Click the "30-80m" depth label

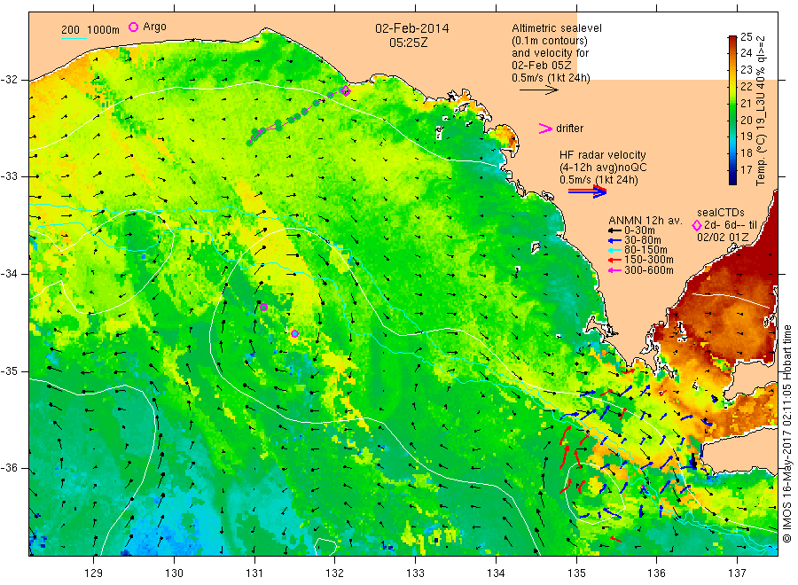pyautogui.click(x=643, y=240)
